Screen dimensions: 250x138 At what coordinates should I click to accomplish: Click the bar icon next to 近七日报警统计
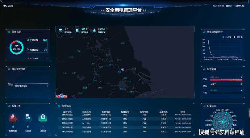click(x=204, y=32)
